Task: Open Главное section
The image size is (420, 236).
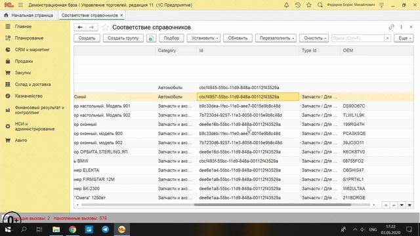Action: click(x=23, y=26)
